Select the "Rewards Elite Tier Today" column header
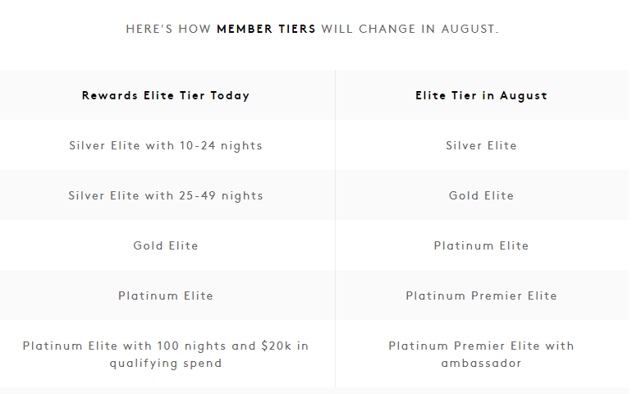The height and width of the screenshot is (394, 632). tap(166, 95)
